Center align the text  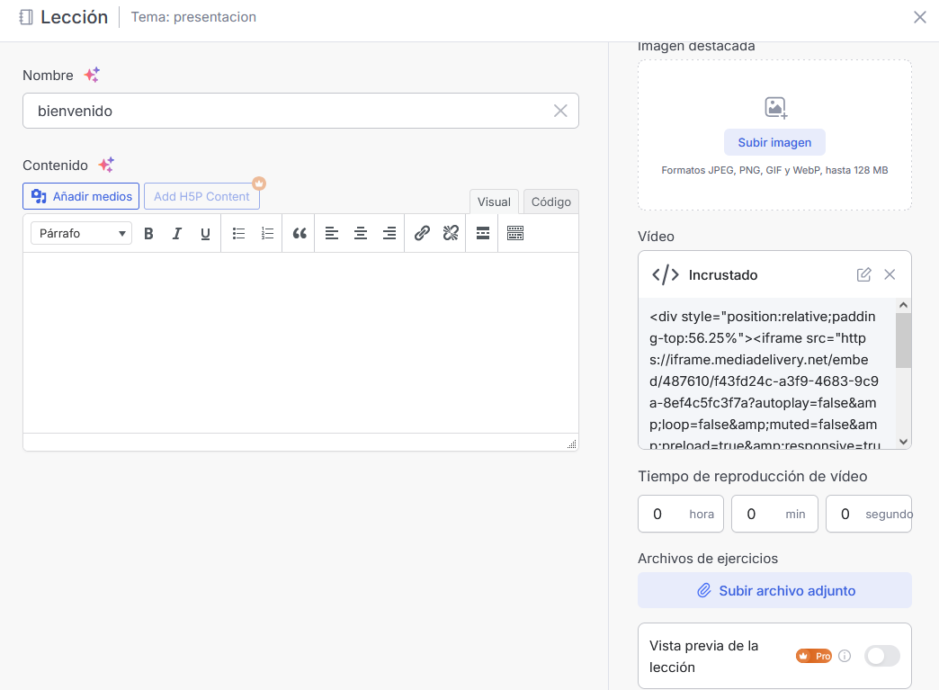point(361,234)
